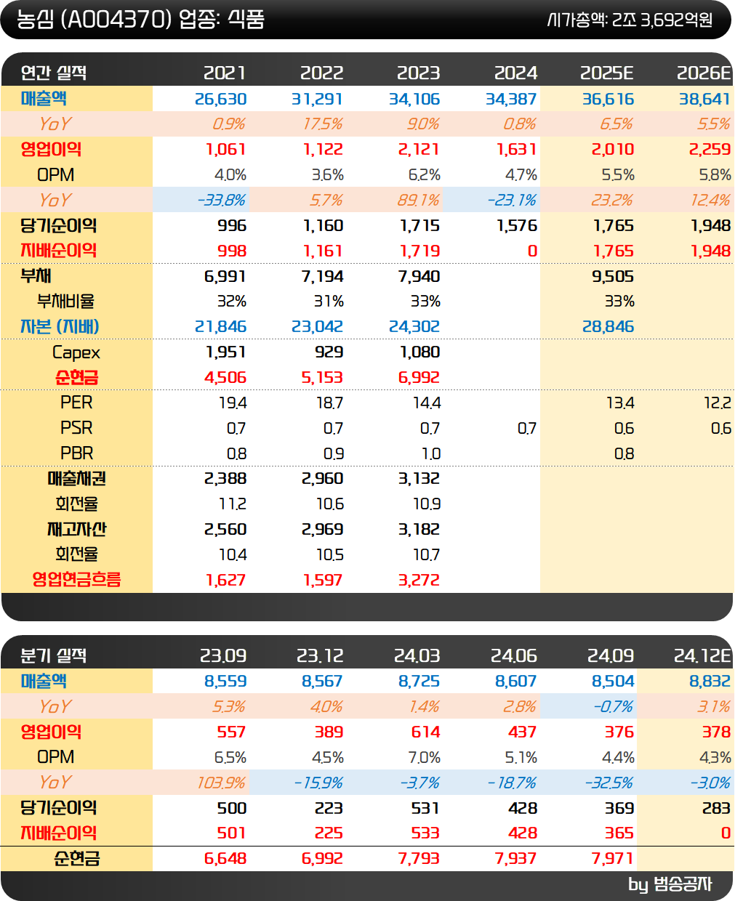
Task: Select the 103.9% quarterly YoY cell
Action: point(222,783)
